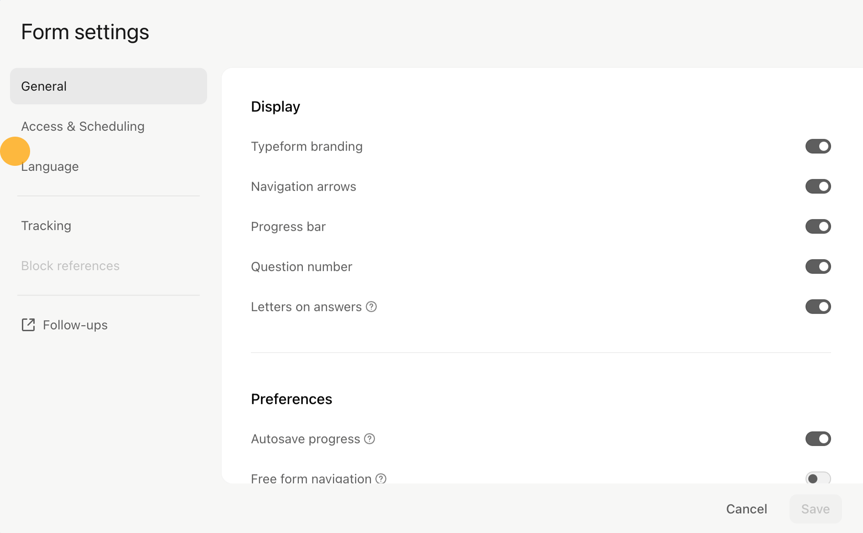863x533 pixels.
Task: Open the Follow-ups page
Action: pos(75,325)
